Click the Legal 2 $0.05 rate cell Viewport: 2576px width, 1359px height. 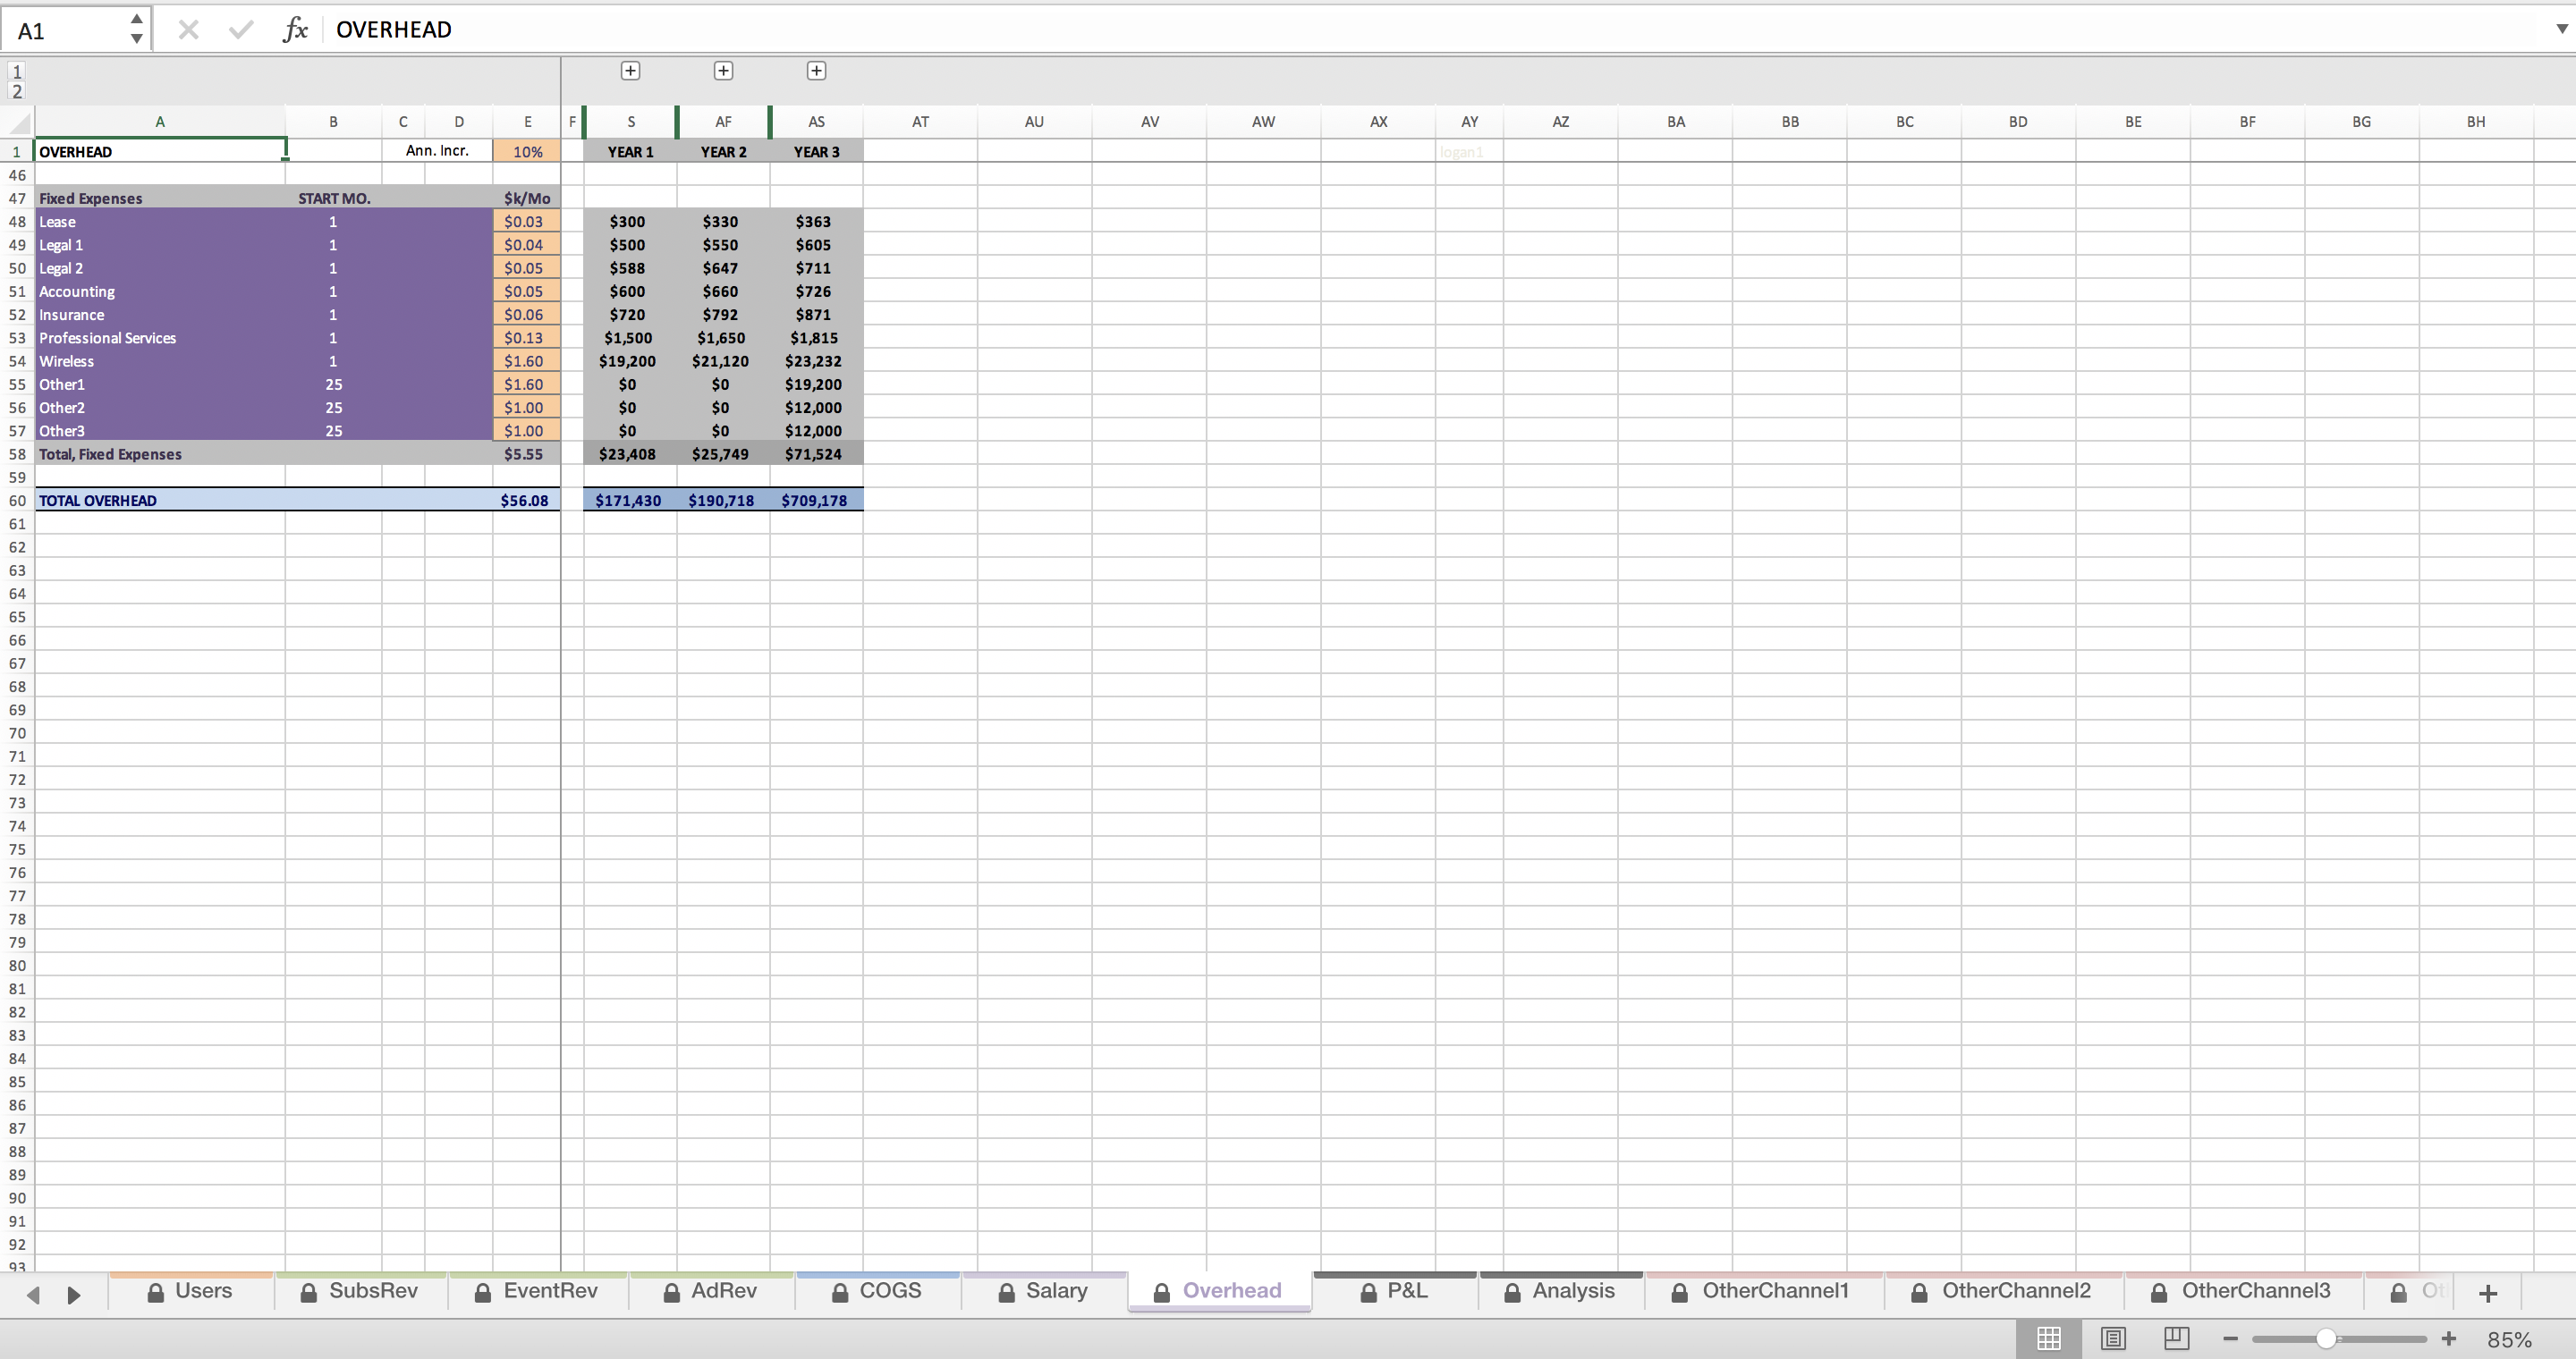[x=525, y=268]
